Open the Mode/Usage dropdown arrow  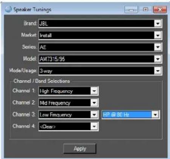158,71
